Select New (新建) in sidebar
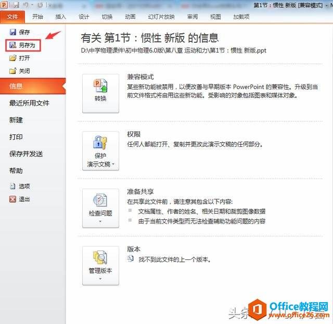 16,120
